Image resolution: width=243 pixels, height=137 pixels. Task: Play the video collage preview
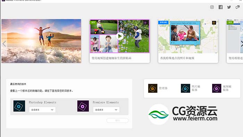tap(120, 37)
